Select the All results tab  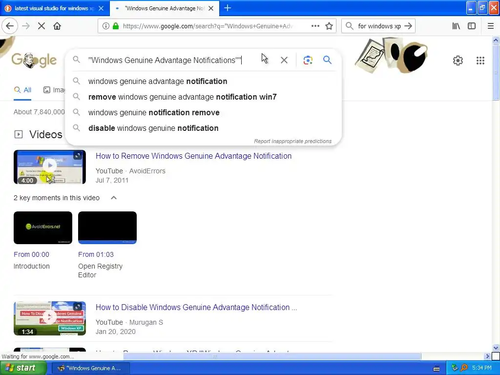pyautogui.click(x=22, y=90)
